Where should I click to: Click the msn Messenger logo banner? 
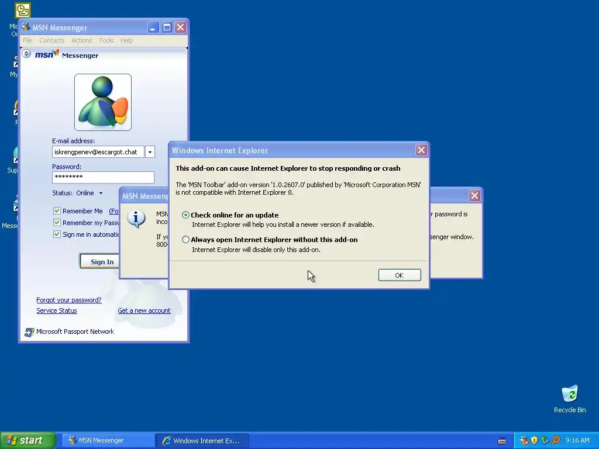(x=67, y=55)
